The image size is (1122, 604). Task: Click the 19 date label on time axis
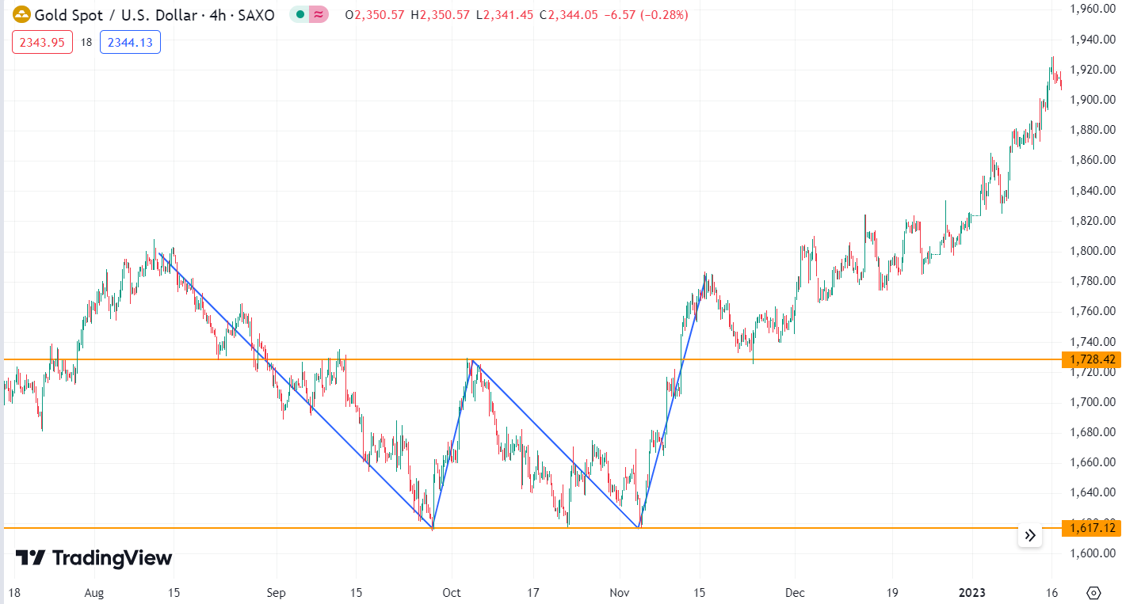click(x=892, y=592)
